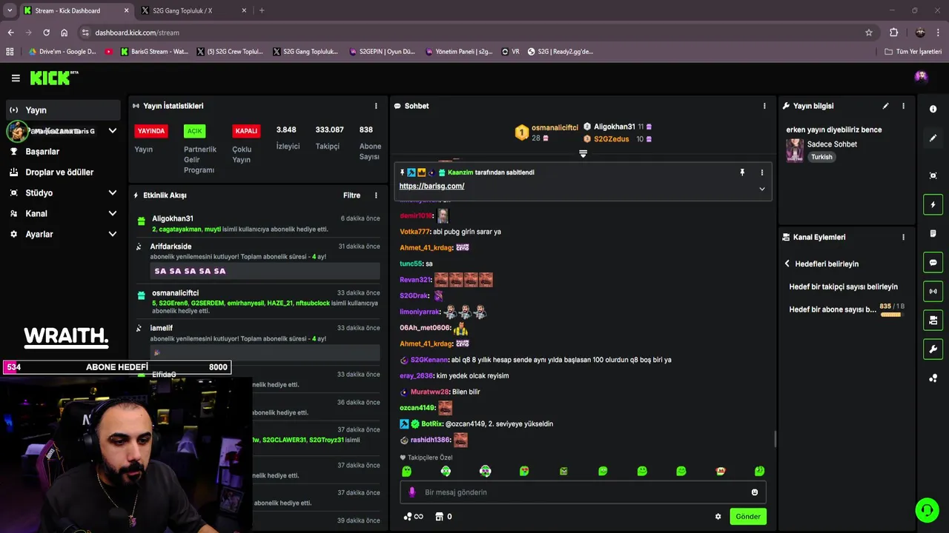Click the YAYINDA status badge

(151, 131)
